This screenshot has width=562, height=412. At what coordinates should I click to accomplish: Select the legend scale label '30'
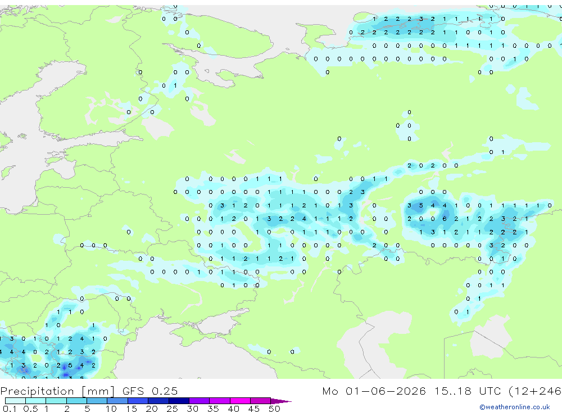click(192, 409)
